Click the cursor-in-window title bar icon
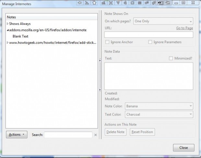This screenshot has width=201, height=158. click(160, 3)
